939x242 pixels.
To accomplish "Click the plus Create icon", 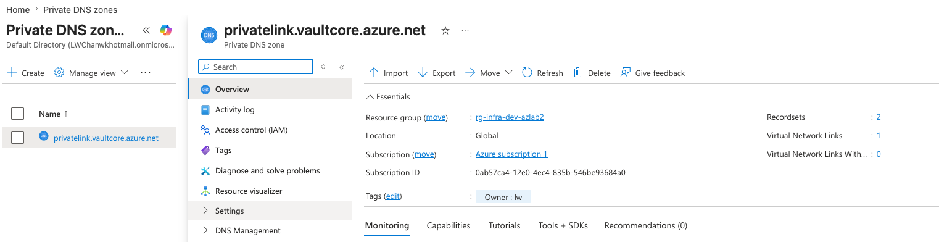I will (12, 73).
